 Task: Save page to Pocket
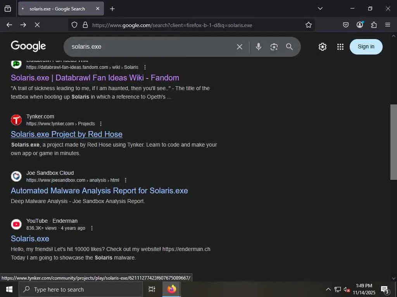point(345,25)
